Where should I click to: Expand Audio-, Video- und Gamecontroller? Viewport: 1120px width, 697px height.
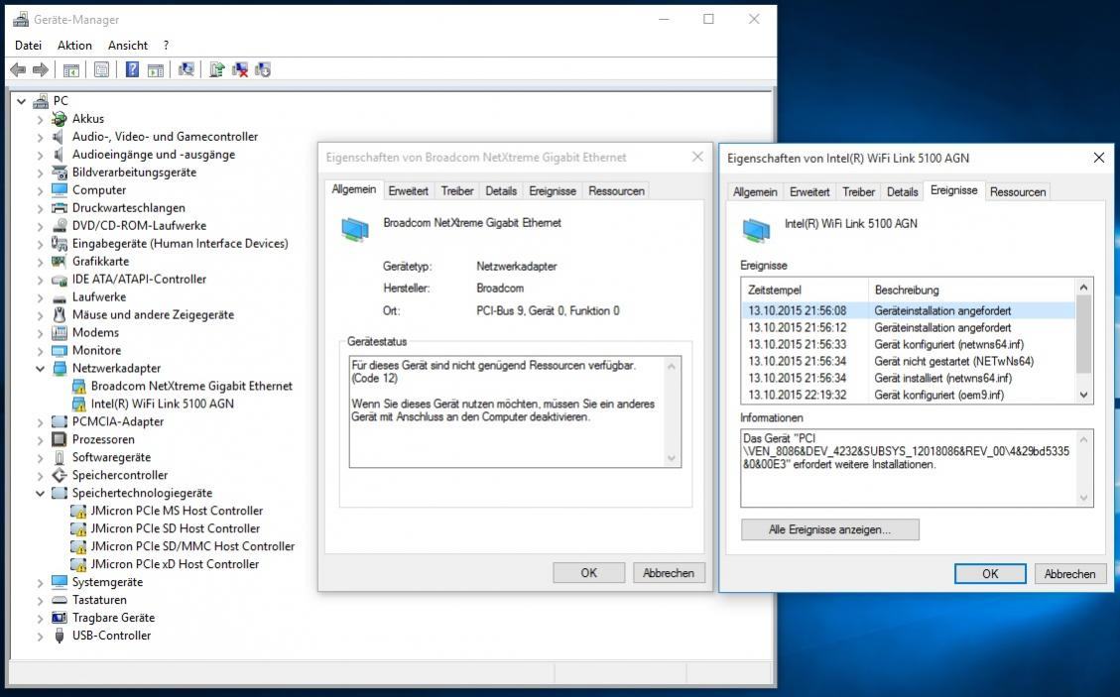tap(40, 137)
